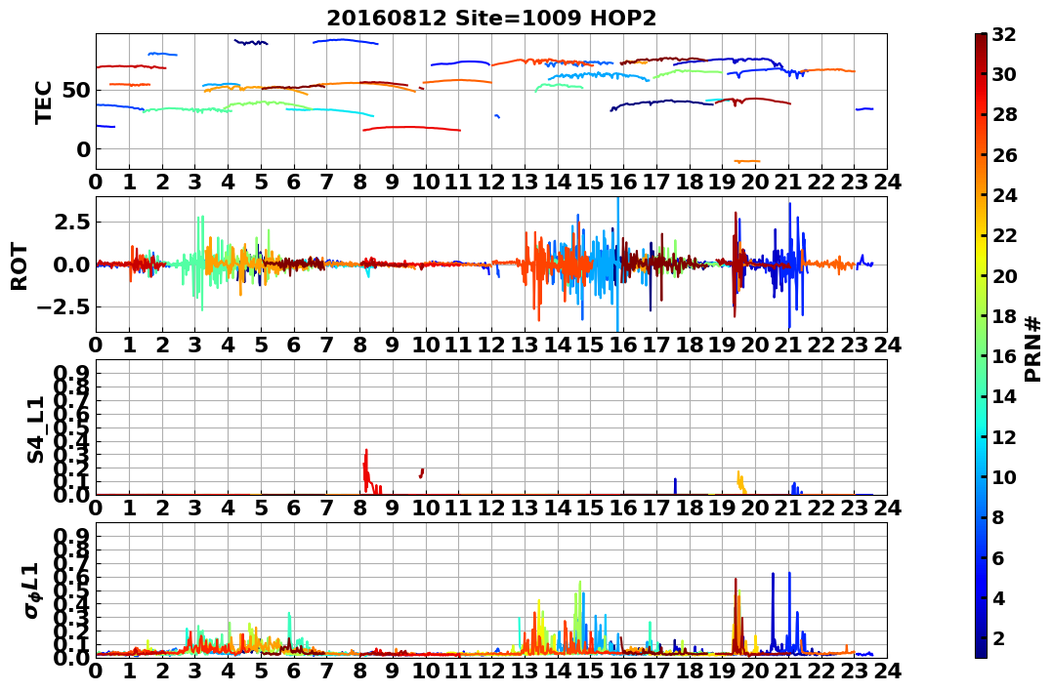Click the green ROT burst near hour 3

198,263
